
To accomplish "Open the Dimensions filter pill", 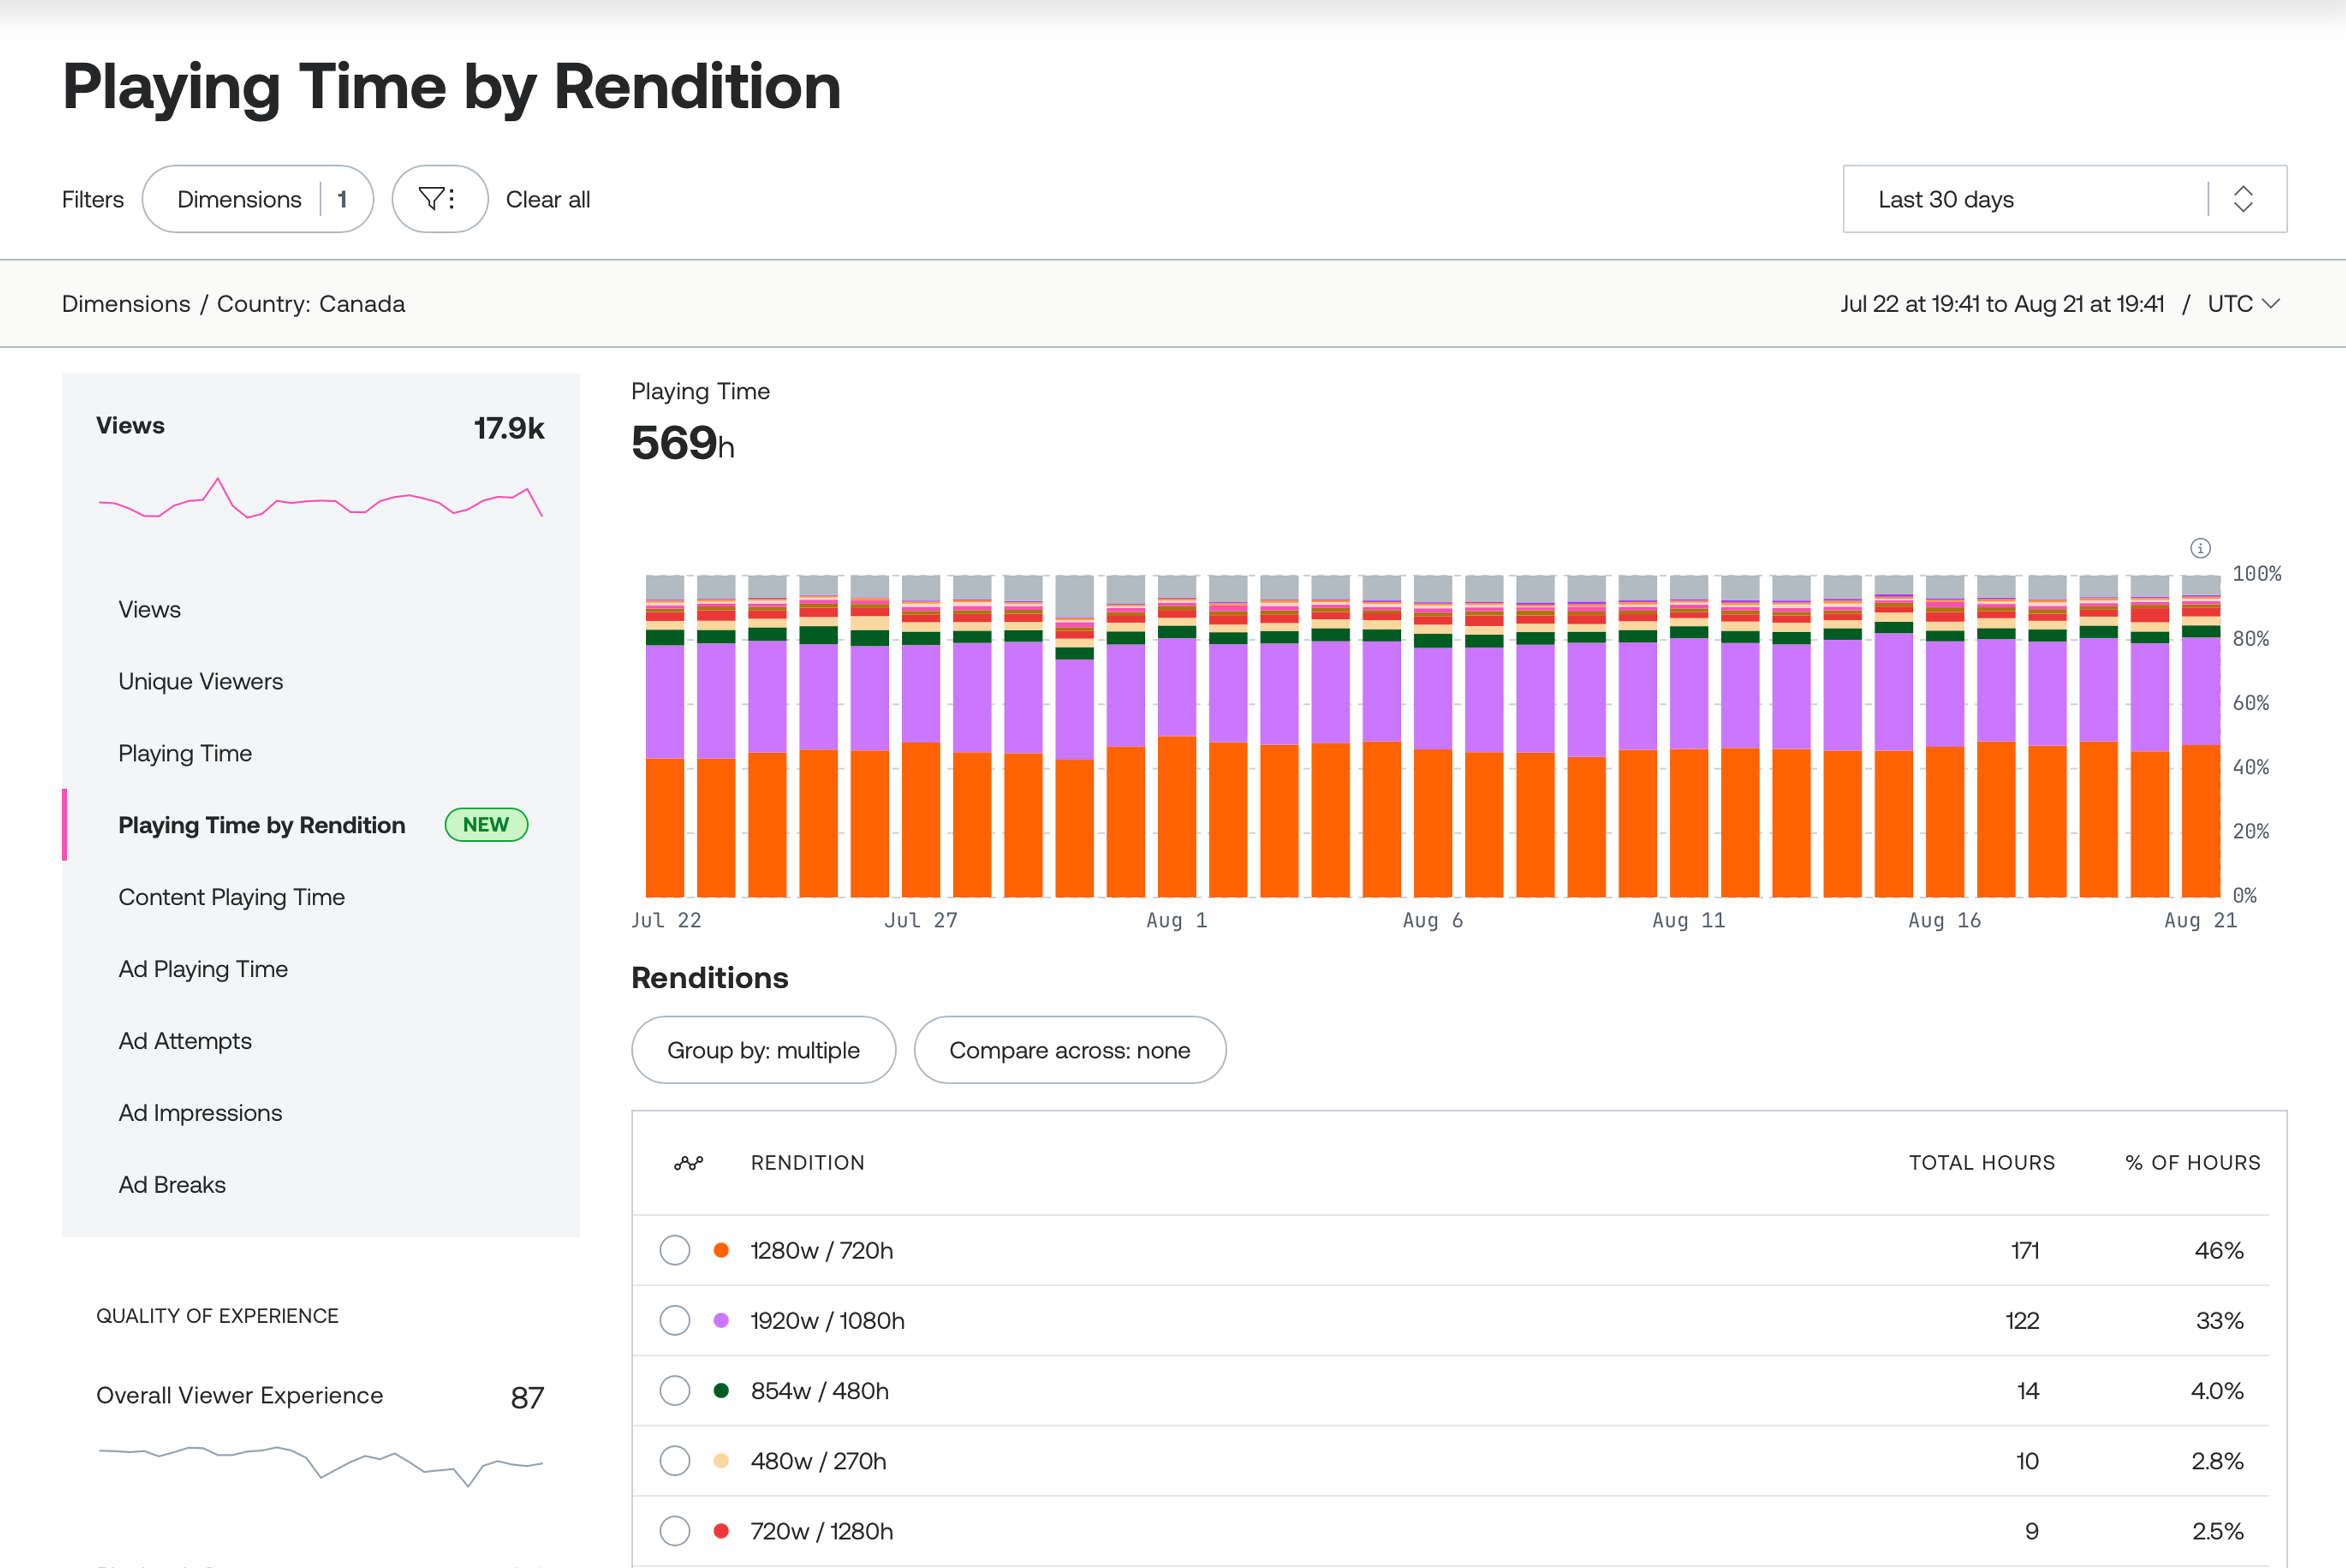I will (258, 199).
